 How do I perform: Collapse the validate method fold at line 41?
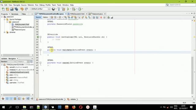[x=40, y=50]
